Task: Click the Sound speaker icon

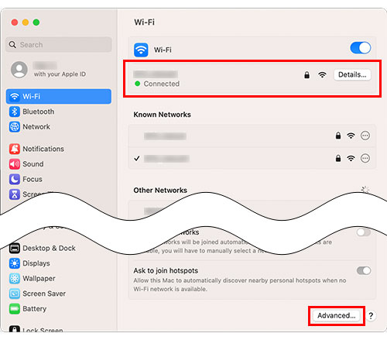Action: (15, 164)
